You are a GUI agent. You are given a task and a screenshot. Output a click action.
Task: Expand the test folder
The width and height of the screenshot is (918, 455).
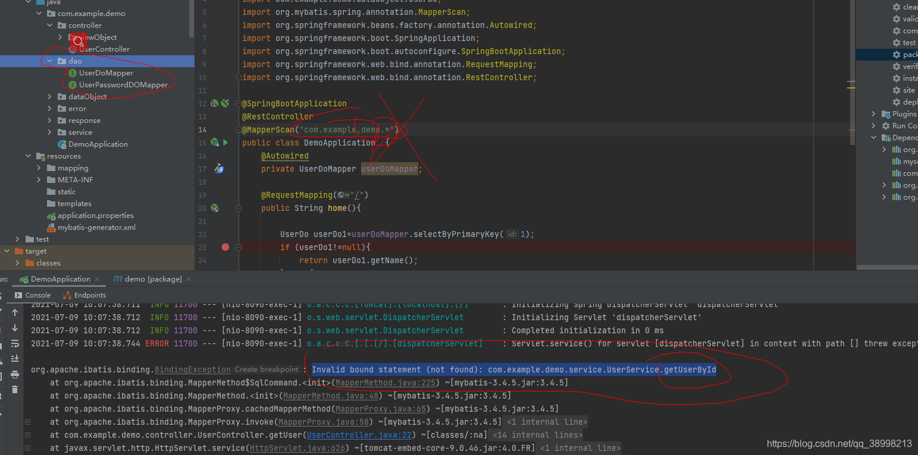coord(17,239)
